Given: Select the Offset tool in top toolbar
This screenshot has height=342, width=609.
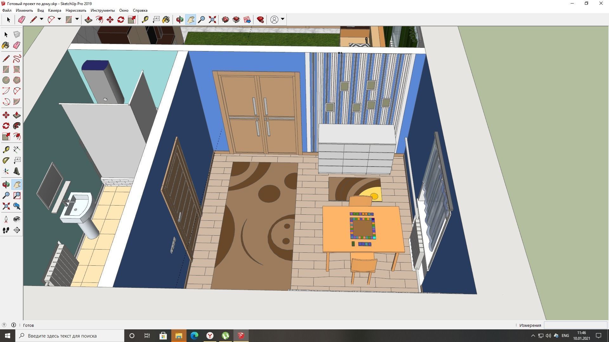Looking at the screenshot, I should [x=99, y=20].
